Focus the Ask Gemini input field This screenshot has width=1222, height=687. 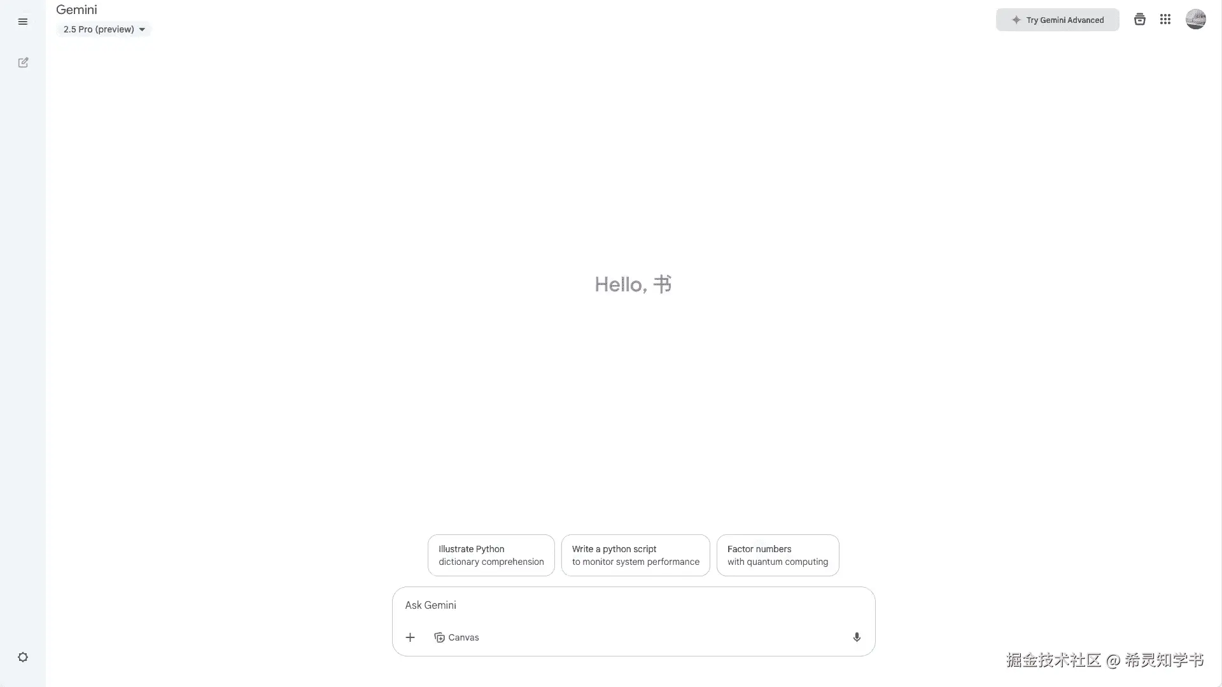[x=633, y=605]
